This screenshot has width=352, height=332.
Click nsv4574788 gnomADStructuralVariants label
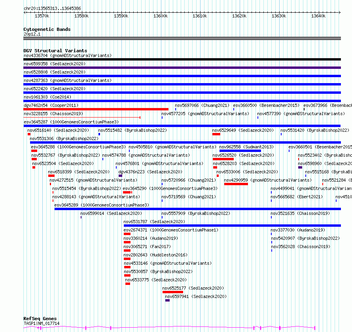tap(146, 155)
